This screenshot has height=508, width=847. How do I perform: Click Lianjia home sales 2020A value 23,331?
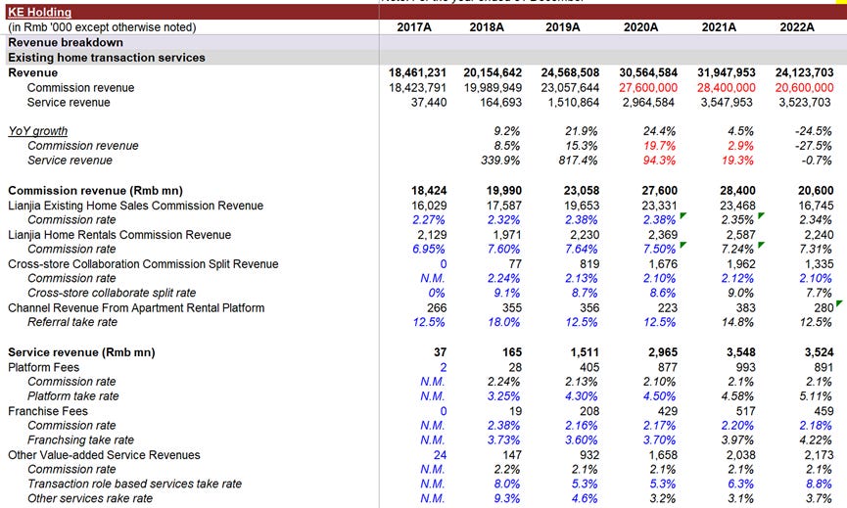[659, 206]
